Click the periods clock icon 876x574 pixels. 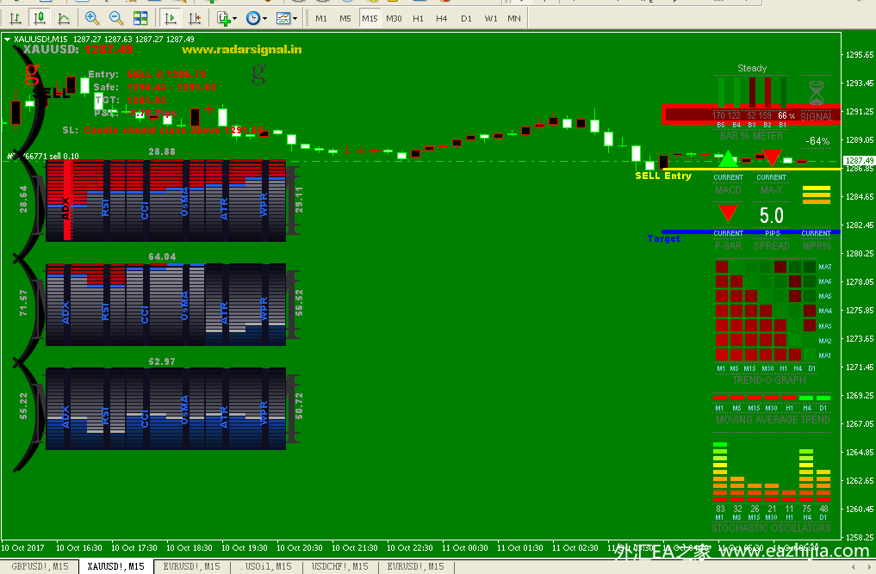[x=253, y=18]
